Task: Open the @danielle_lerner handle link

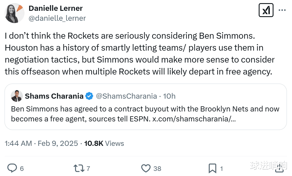Action: click(57, 18)
